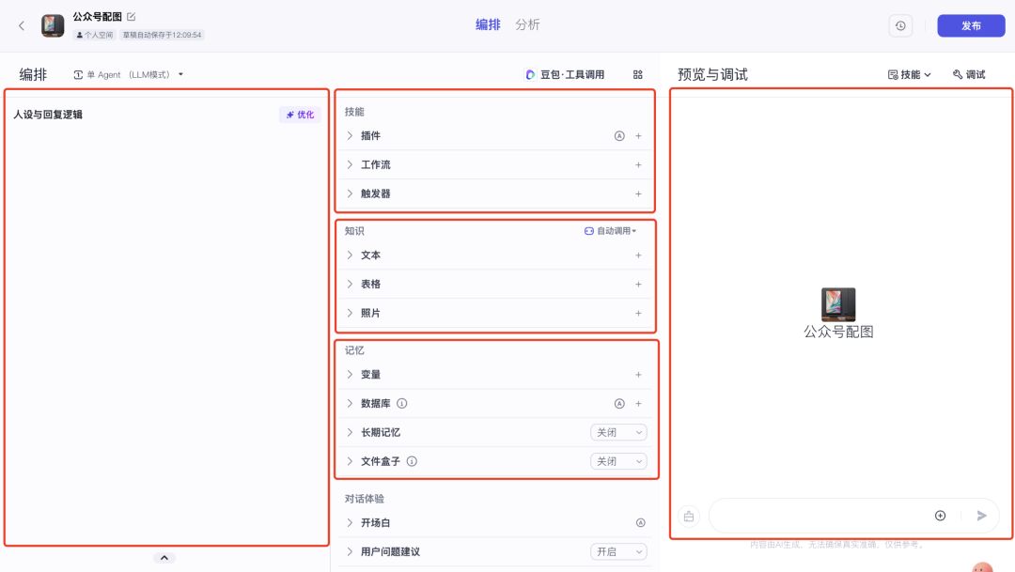Click the edit pencil beside 公众号配图
The height and width of the screenshot is (572, 1015).
(x=132, y=17)
